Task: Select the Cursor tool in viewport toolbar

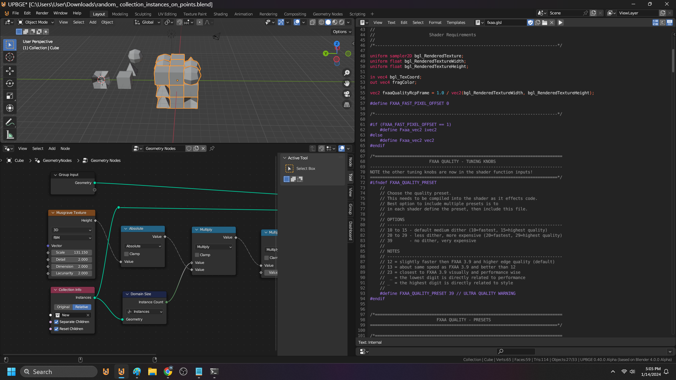Action: point(10,57)
